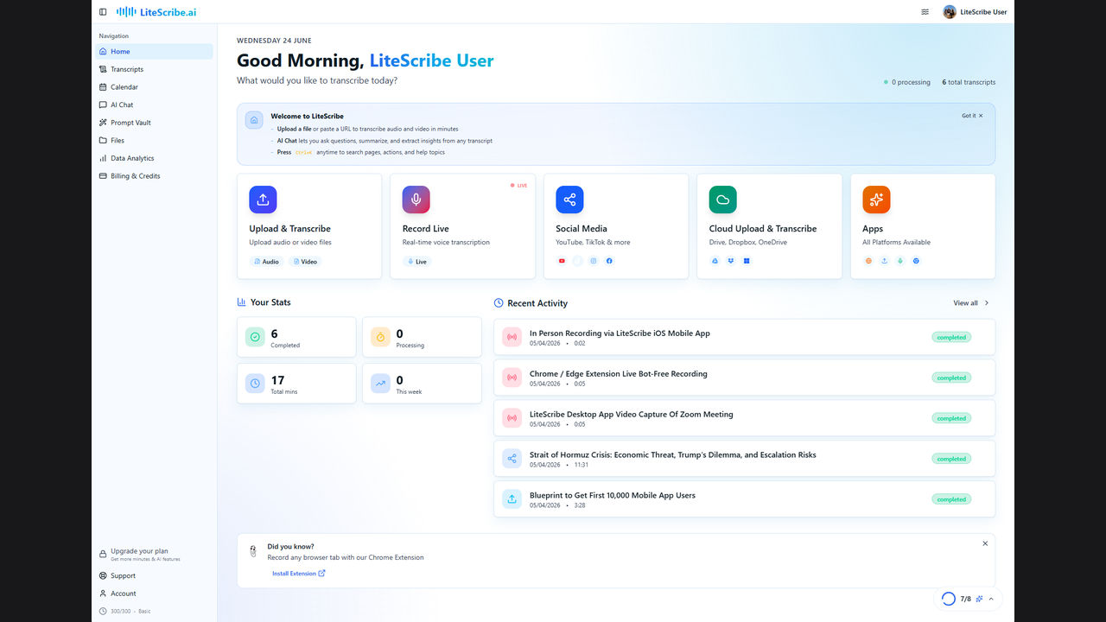Open the Completed stat tile
This screenshot has width=1106, height=622.
[296, 337]
